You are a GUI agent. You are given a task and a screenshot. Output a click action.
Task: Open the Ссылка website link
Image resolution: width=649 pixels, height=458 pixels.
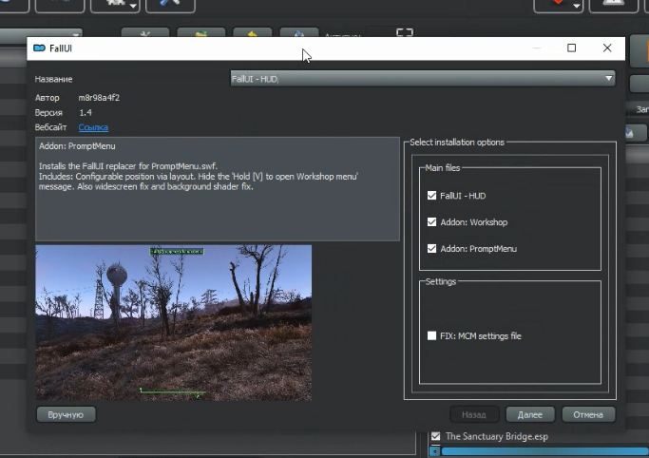coord(93,127)
